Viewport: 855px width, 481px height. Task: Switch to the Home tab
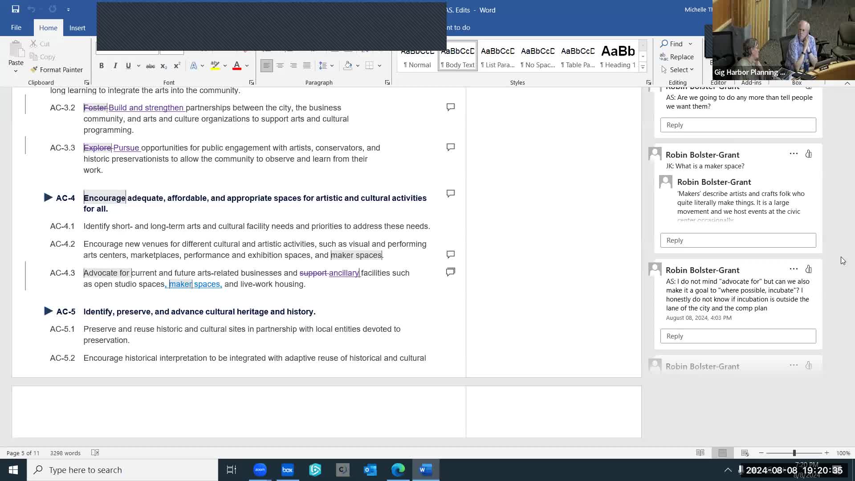pos(48,28)
